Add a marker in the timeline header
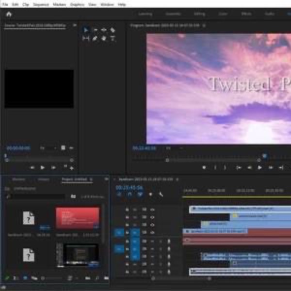This screenshot has width=291, height=291. pos(150,194)
